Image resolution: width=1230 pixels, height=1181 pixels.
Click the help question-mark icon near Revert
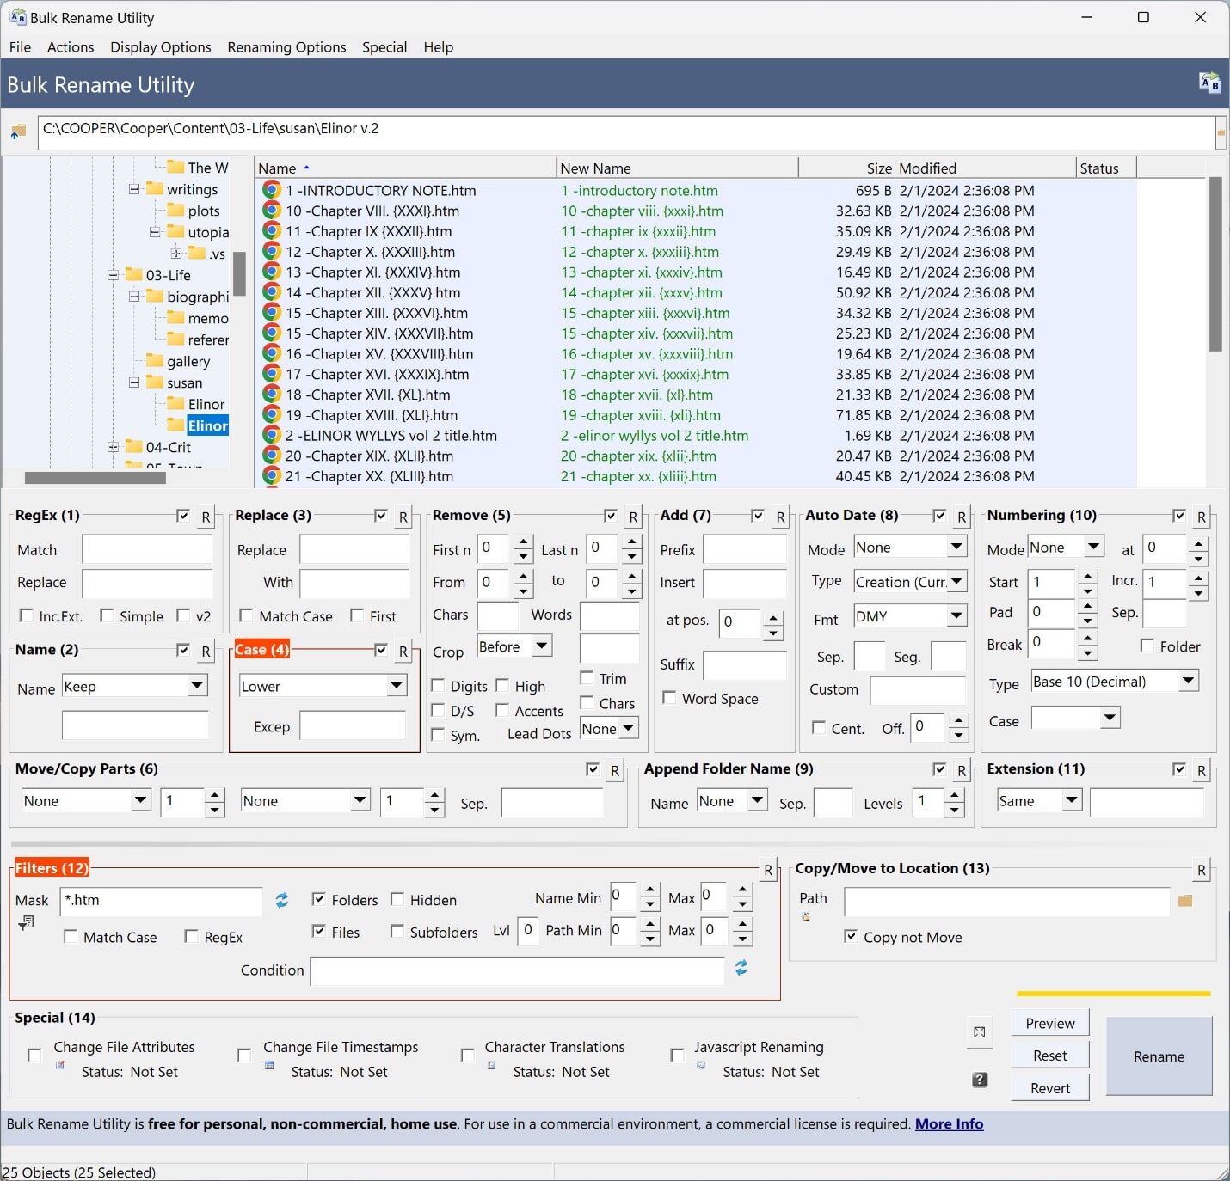pos(980,1080)
